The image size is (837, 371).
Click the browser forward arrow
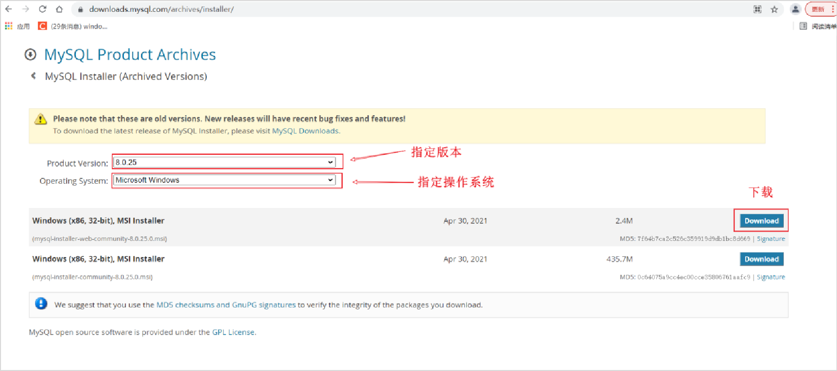(x=26, y=9)
